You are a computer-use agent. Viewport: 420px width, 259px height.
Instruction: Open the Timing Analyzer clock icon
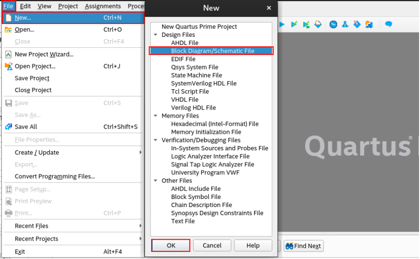pyautogui.click(x=333, y=25)
